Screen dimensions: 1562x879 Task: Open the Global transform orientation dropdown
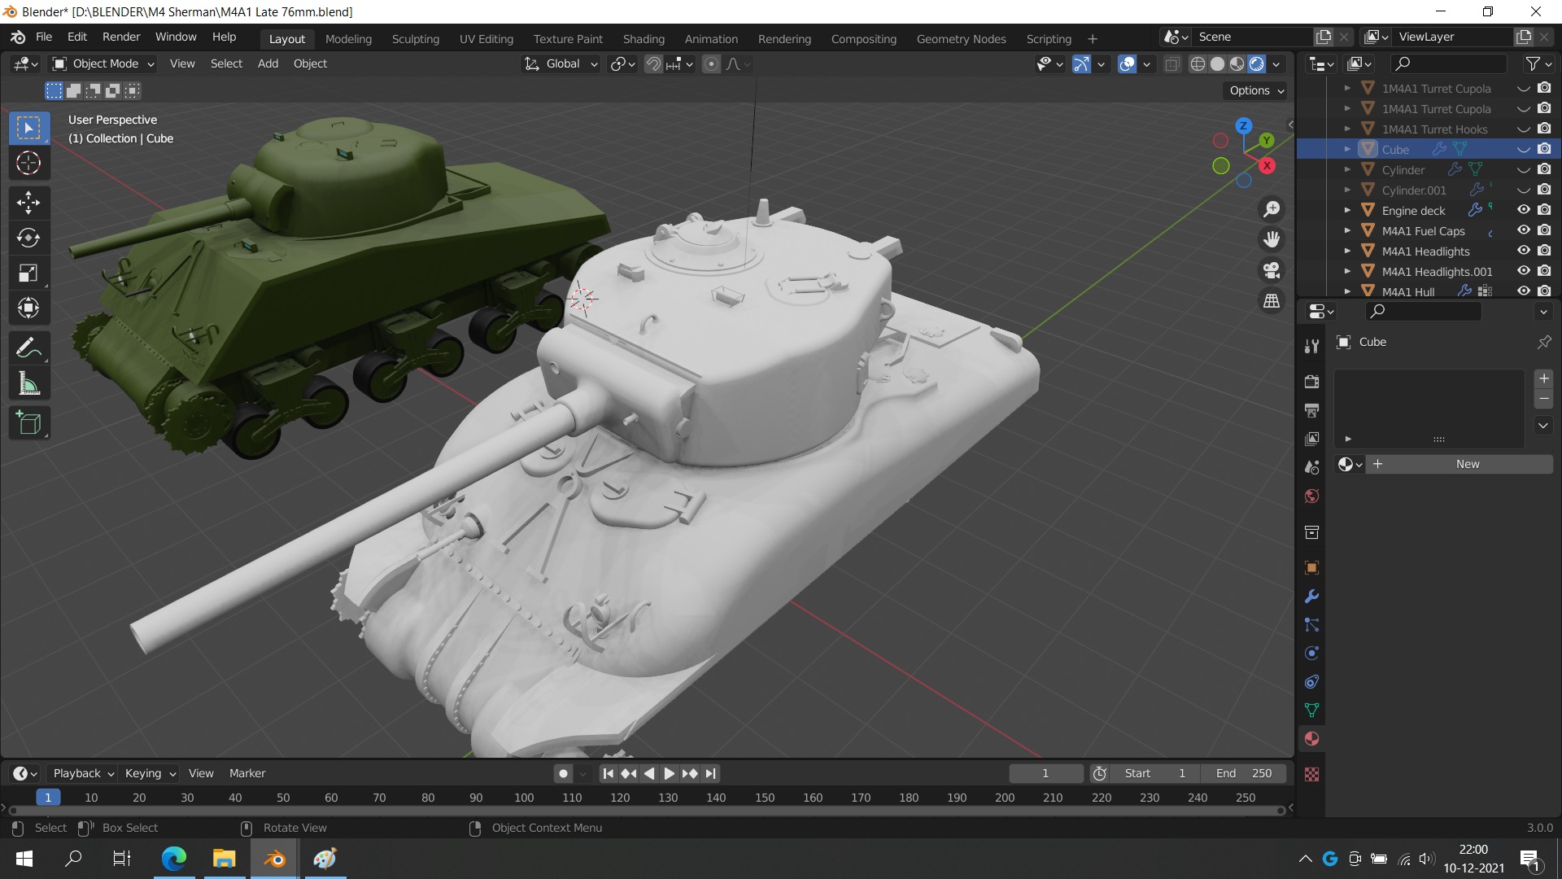[561, 63]
